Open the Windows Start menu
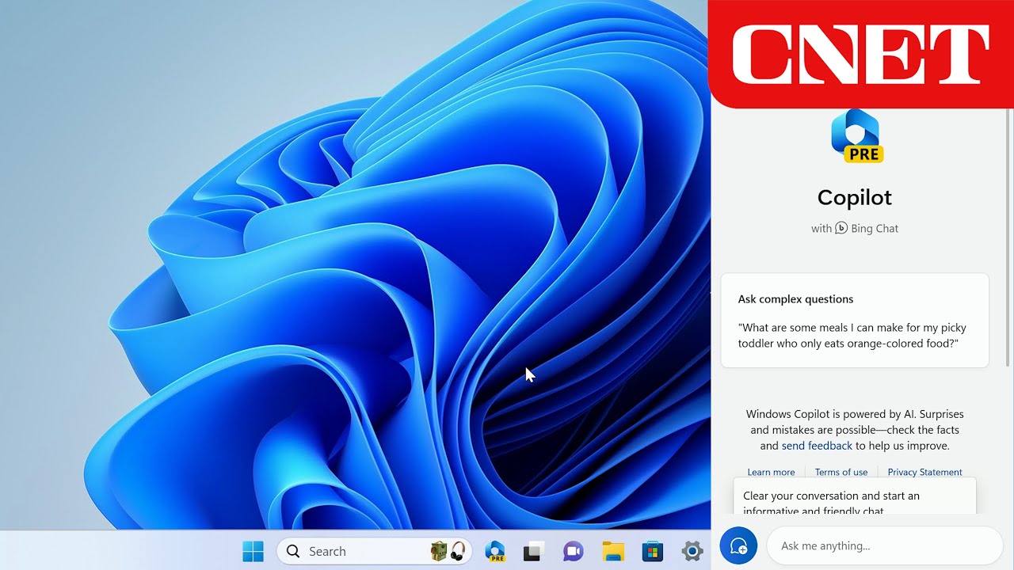The height and width of the screenshot is (570, 1014). [253, 551]
